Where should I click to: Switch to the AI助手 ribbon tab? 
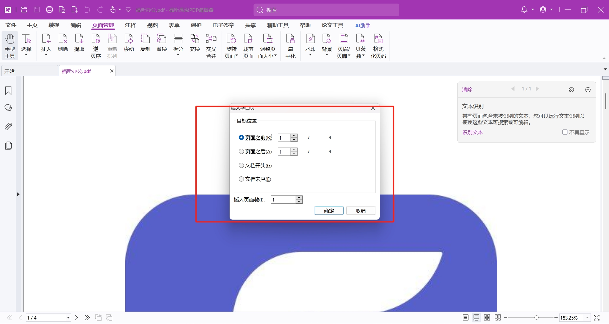(x=363, y=25)
